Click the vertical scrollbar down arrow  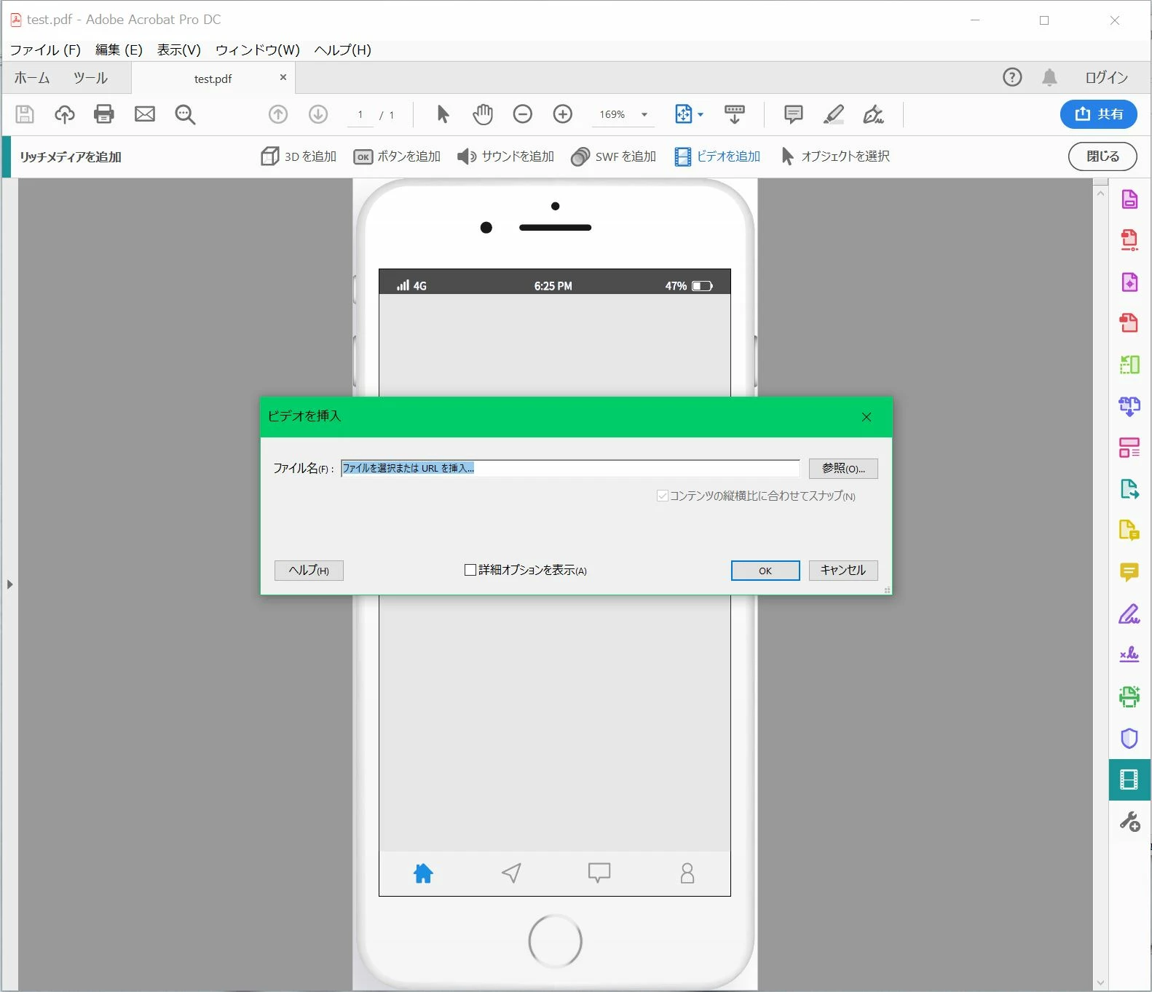[x=1100, y=983]
